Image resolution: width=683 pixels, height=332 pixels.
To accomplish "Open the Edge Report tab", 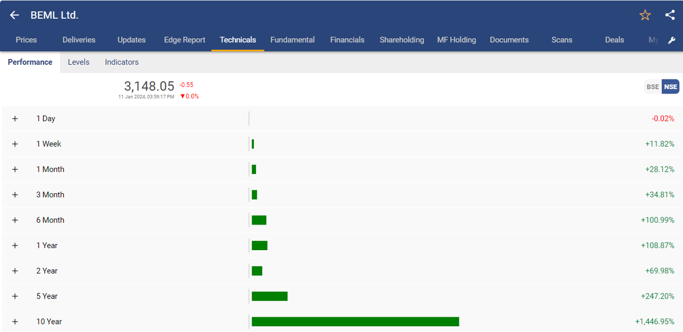I will point(184,40).
